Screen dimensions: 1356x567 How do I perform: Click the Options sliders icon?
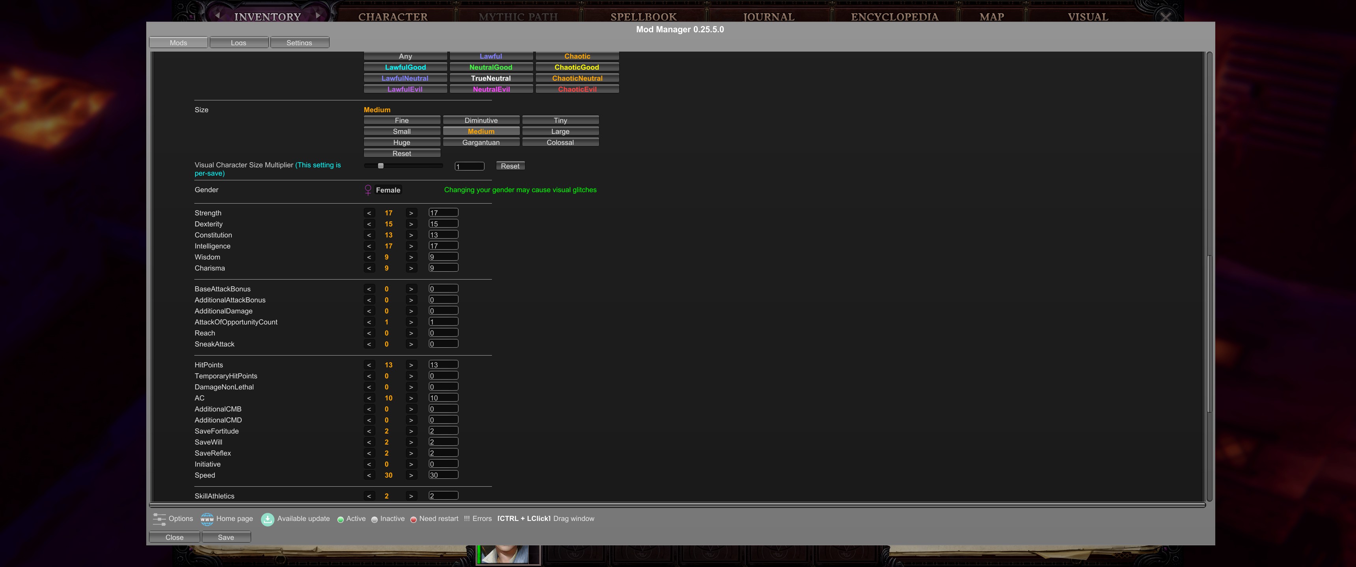160,519
